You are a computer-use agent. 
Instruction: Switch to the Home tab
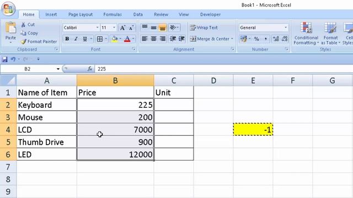pos(29,14)
